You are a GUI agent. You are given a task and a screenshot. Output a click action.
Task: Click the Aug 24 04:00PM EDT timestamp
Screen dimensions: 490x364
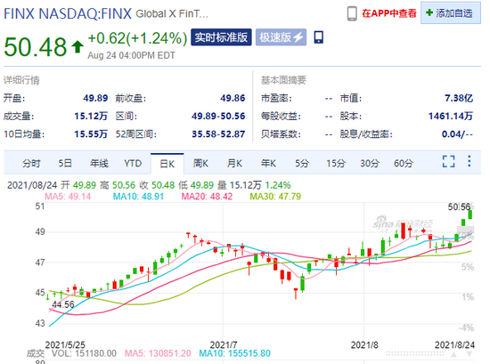point(131,55)
